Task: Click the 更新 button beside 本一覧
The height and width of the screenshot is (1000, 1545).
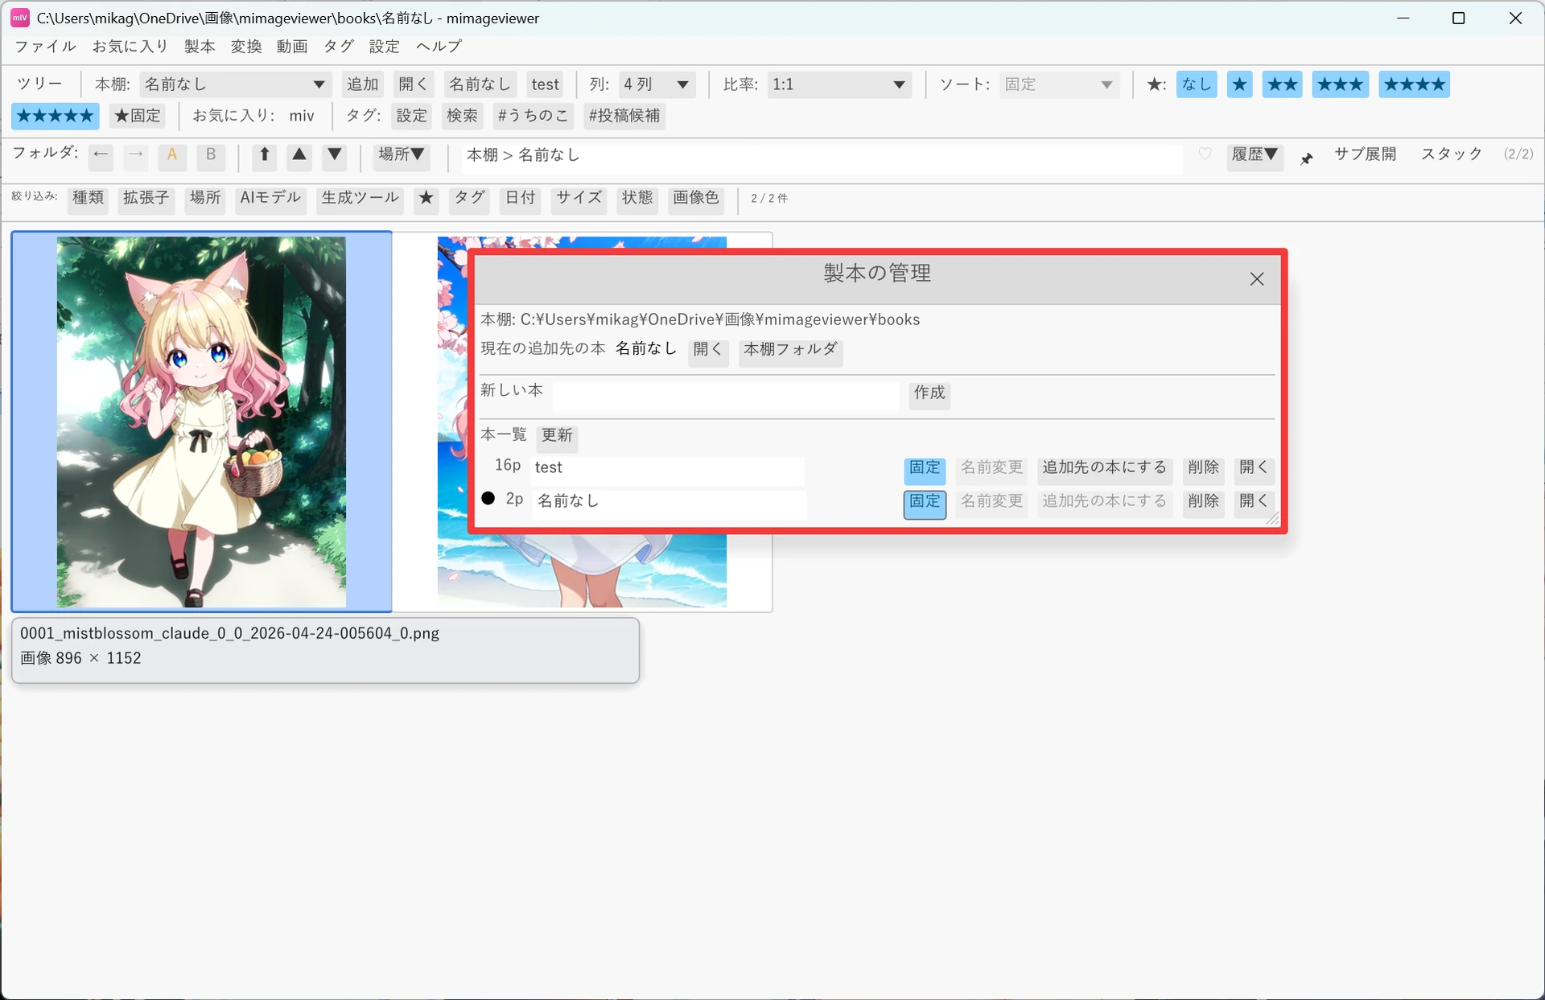Action: [x=557, y=437]
